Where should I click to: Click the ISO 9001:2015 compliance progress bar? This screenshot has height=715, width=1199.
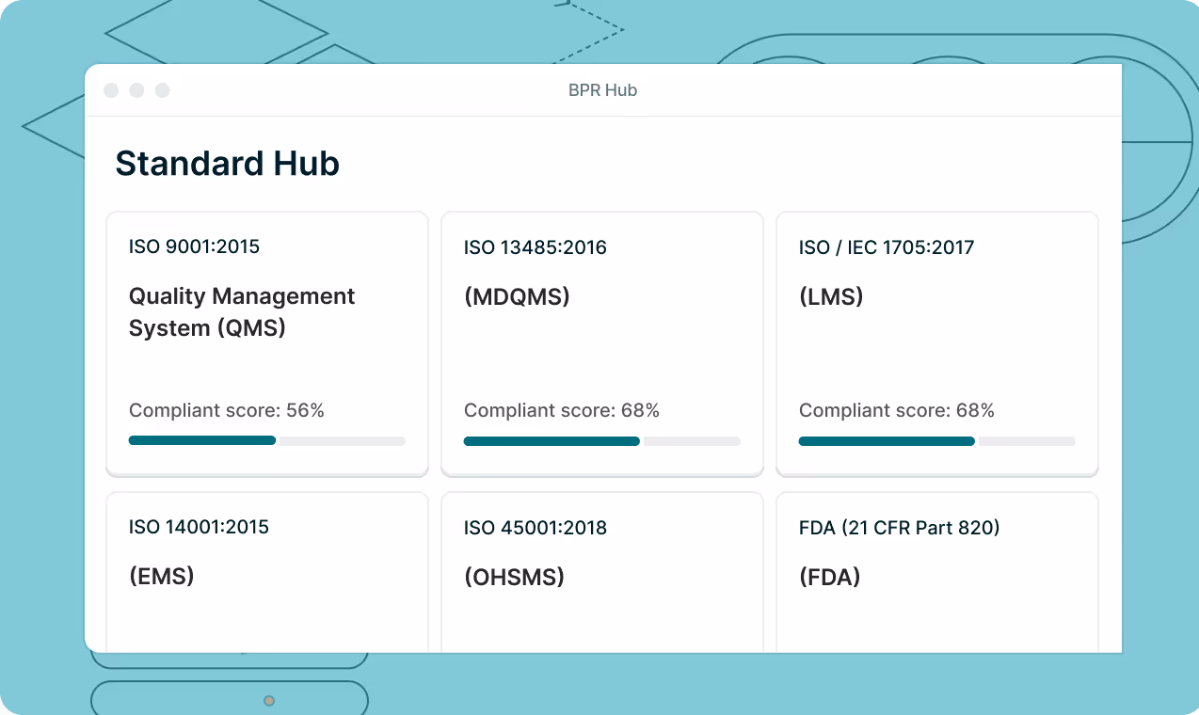point(267,440)
